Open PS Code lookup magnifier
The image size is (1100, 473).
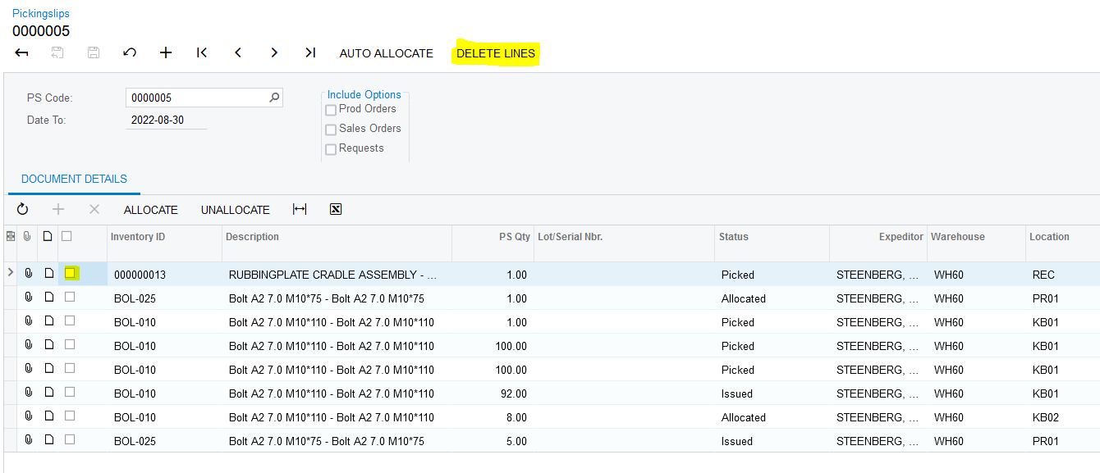point(274,98)
